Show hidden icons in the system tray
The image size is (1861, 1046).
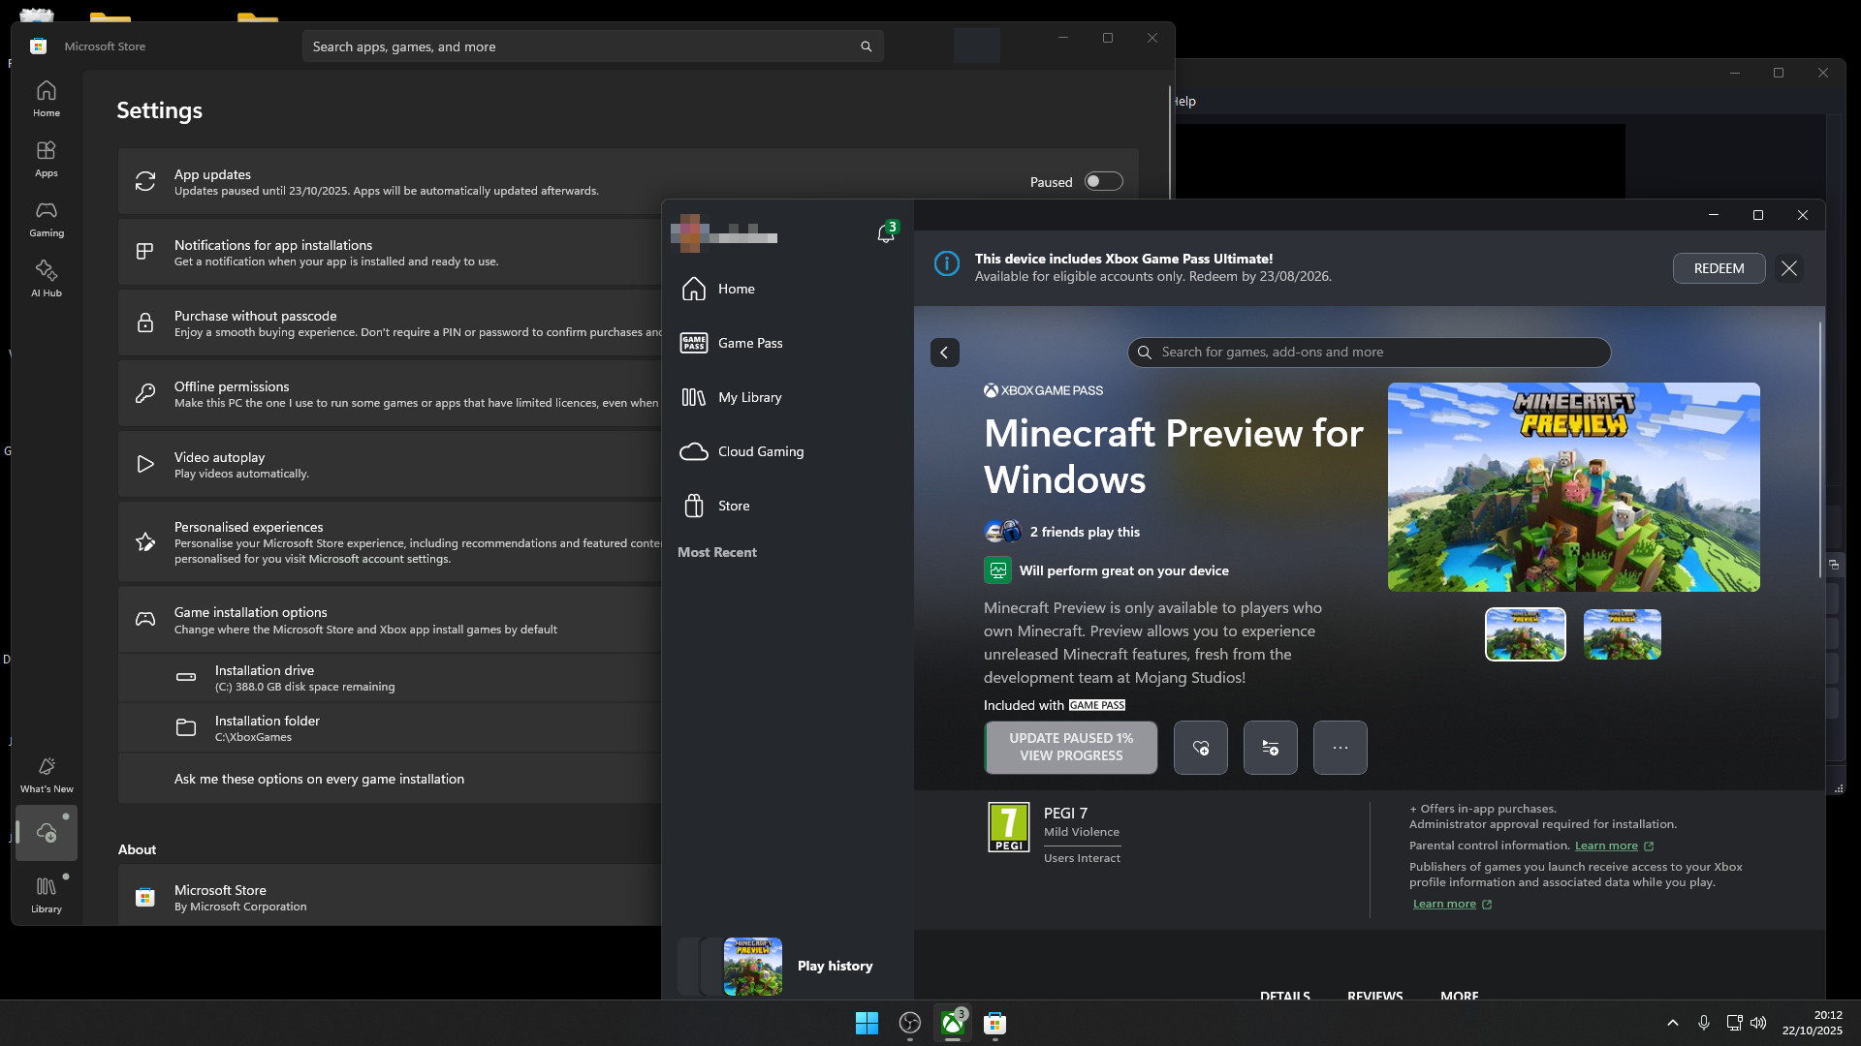pyautogui.click(x=1672, y=1023)
